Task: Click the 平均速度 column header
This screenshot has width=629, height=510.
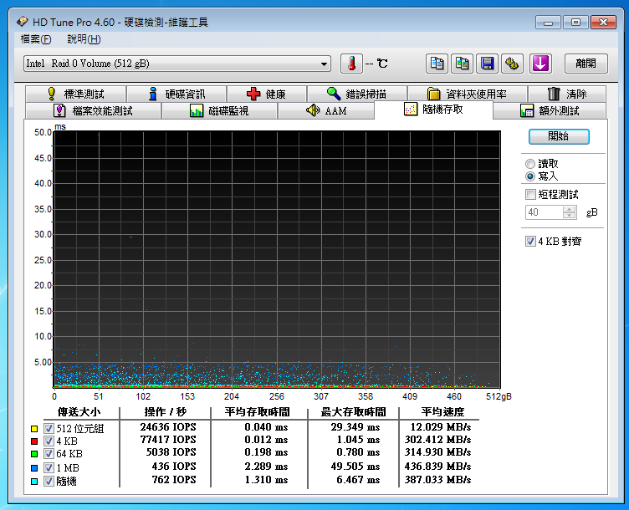Action: tap(442, 412)
